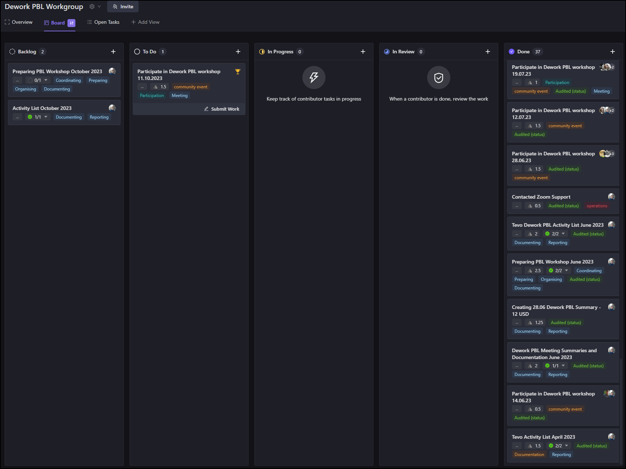This screenshot has height=469, width=626.
Task: Click the Invite button
Action: (123, 6)
